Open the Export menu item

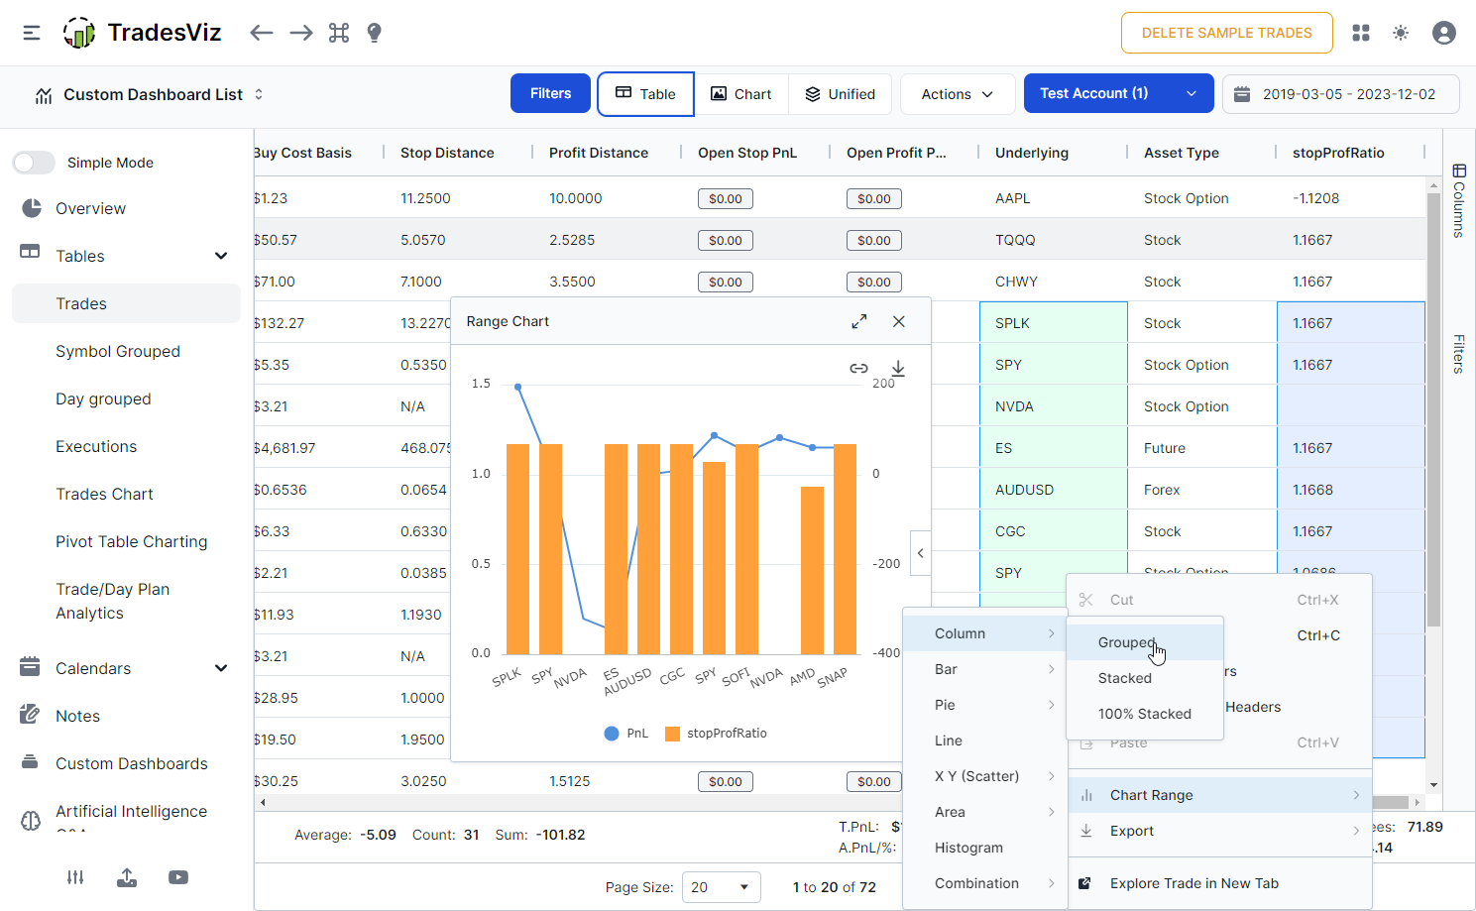point(1220,831)
